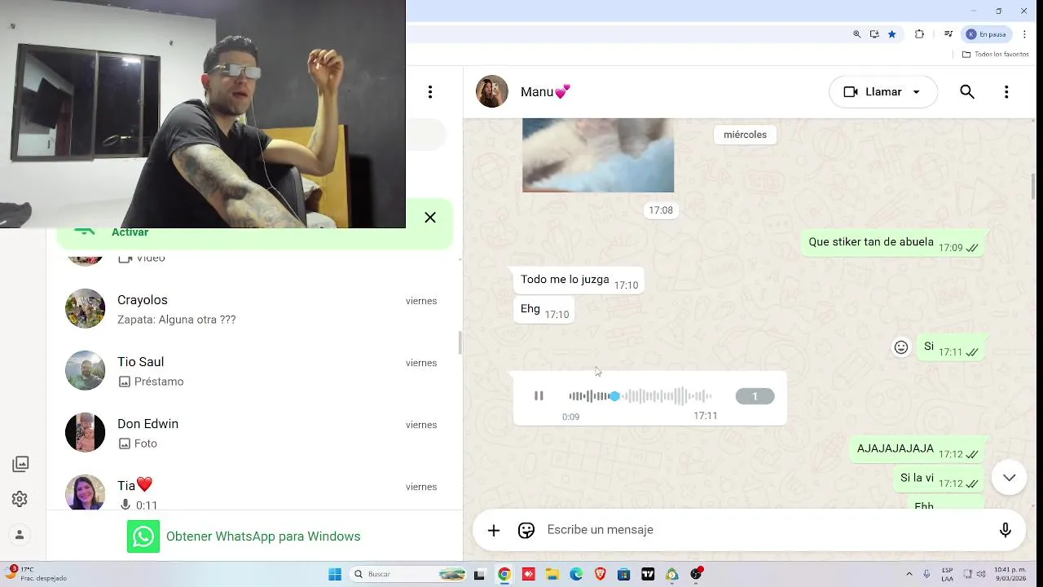This screenshot has width=1043, height=587.
Task: Open the Tio Saul chat
Action: click(253, 371)
